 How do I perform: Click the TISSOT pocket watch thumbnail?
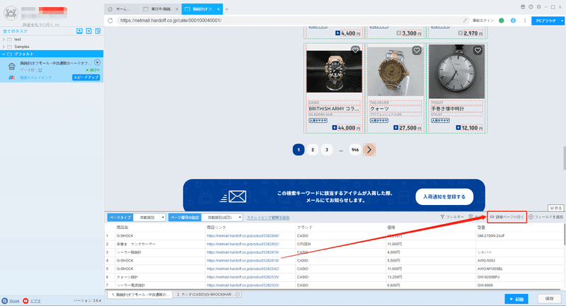(456, 71)
